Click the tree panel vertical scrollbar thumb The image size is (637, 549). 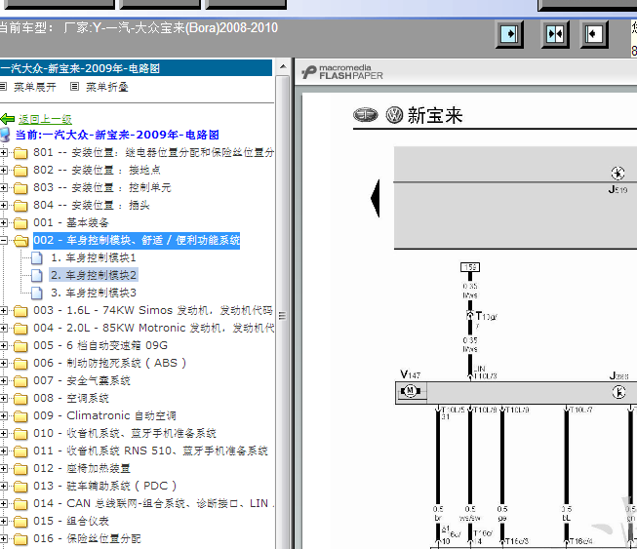tap(282, 316)
